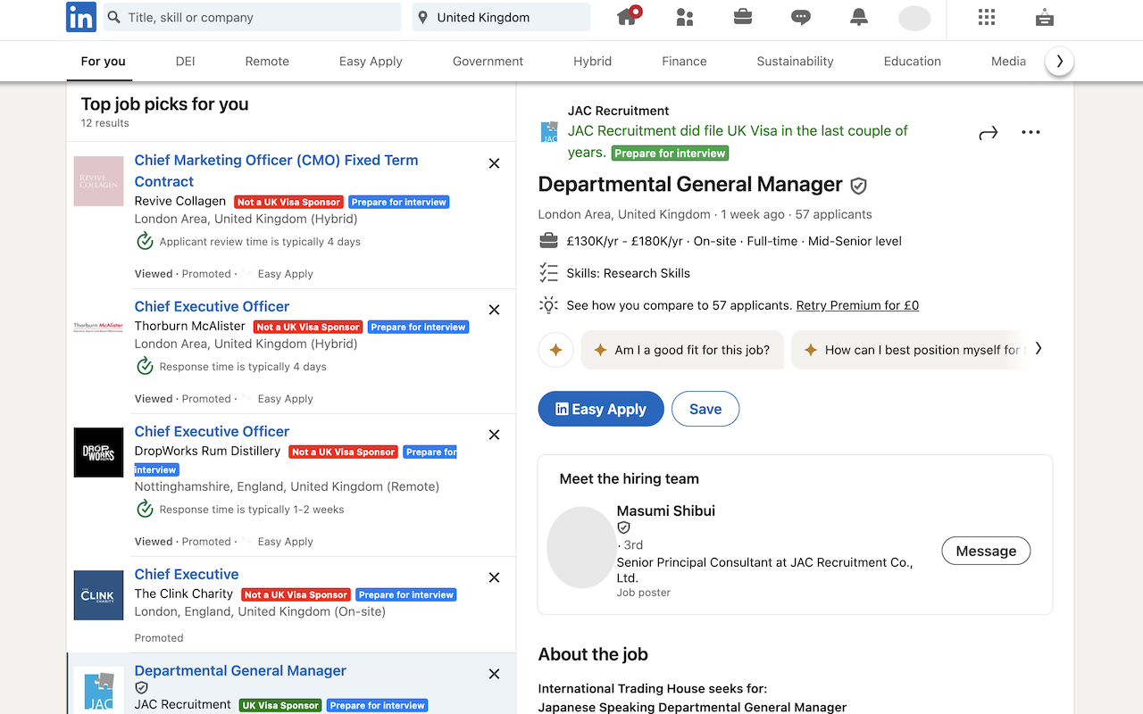Screen dimensions: 1143x714
Task: Click the UK Visa Sponsor badge
Action: click(x=280, y=705)
